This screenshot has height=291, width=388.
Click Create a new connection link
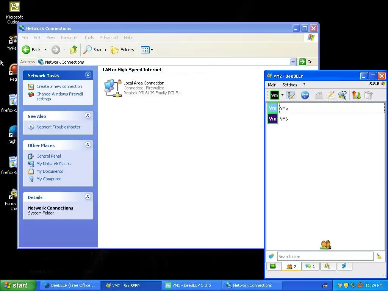pyautogui.click(x=59, y=86)
